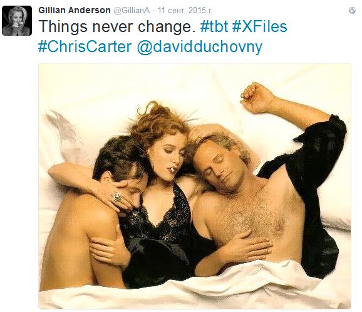The width and height of the screenshot is (362, 312).
Task: Click the @GillianA handle
Action: (x=132, y=11)
